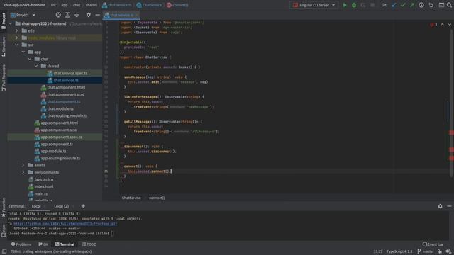This screenshot has width=454, height=255.
Task: Open the Event Log button
Action: 433,244
